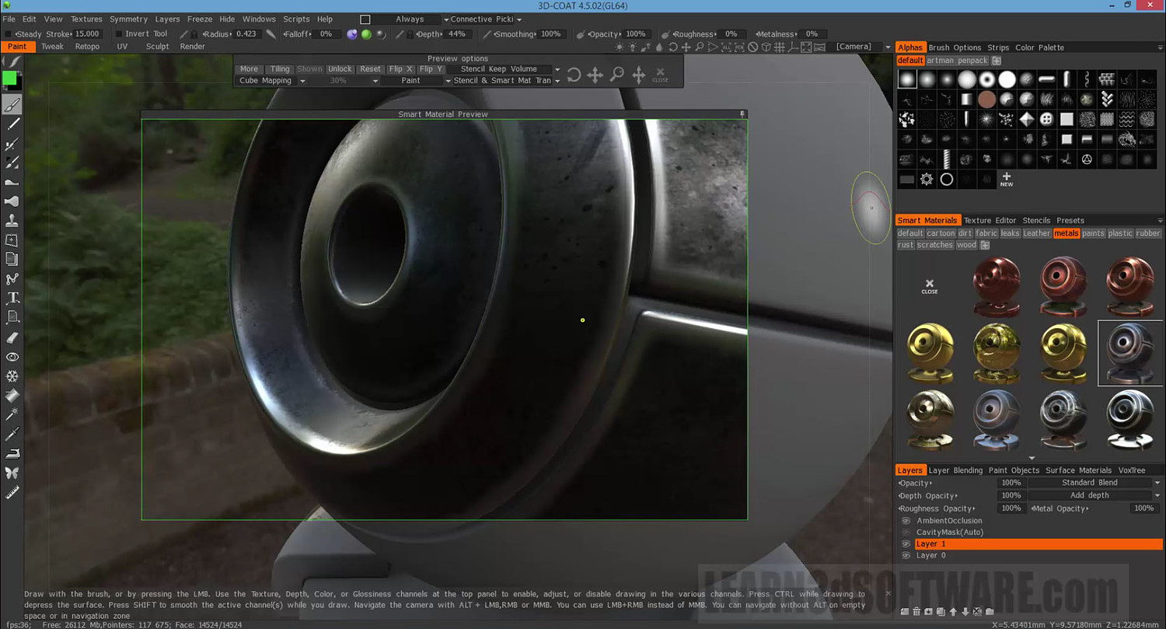The image size is (1166, 629).
Task: Open the Cube Mapping dropdown
Action: point(271,81)
